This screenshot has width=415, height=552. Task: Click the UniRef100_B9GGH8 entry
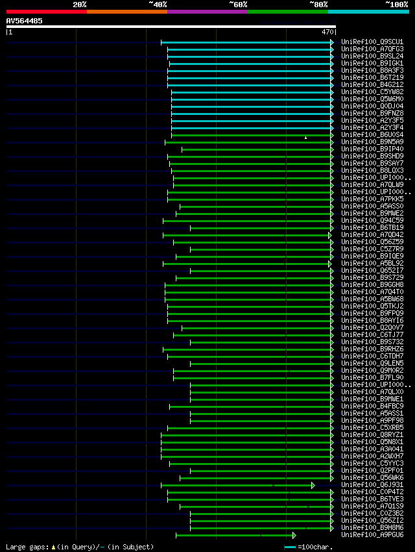pyautogui.click(x=372, y=285)
